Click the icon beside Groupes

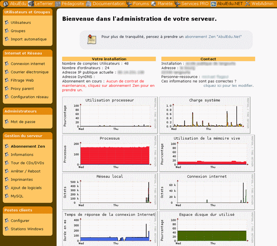(7, 31)
